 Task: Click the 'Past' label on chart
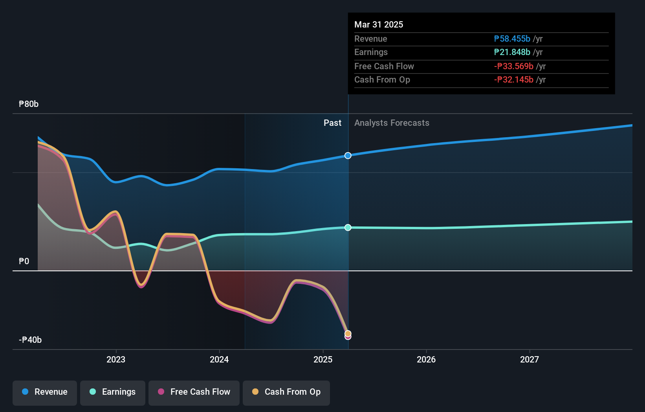coord(332,123)
